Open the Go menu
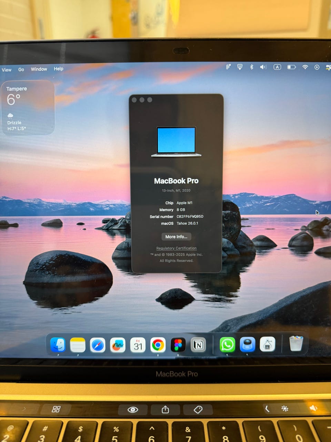Image resolution: width=331 pixels, height=442 pixels. point(21,69)
